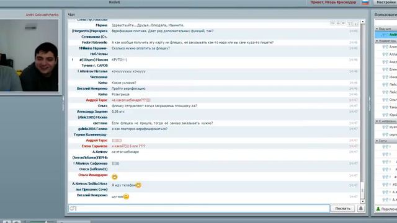
Task: Click the smiley after 'Я жду телефон'
Action: click(138, 185)
